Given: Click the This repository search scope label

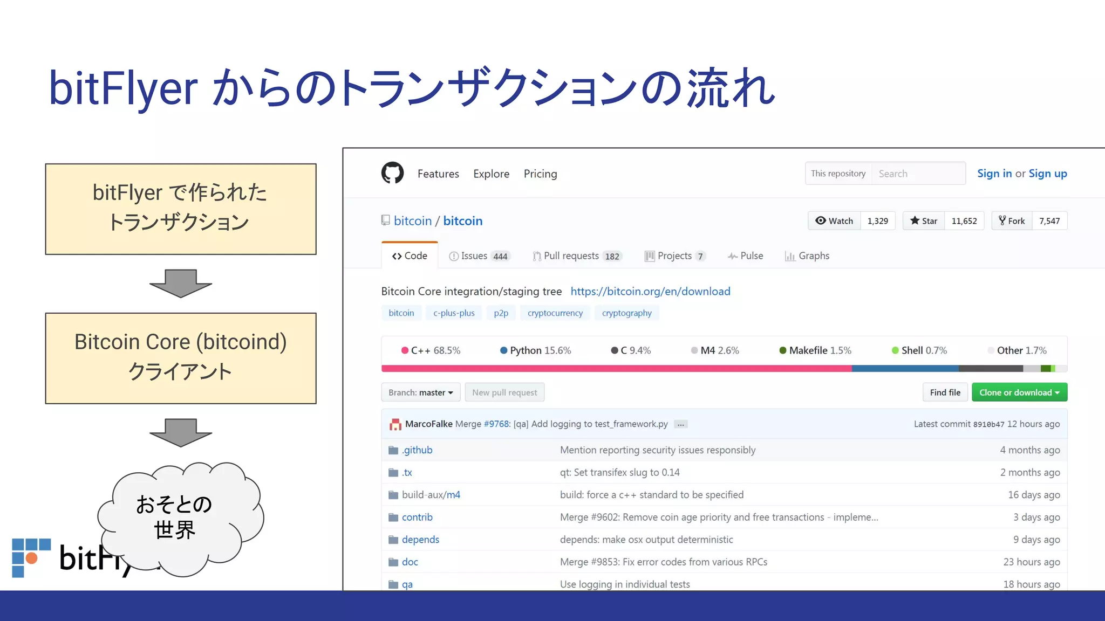Looking at the screenshot, I should (838, 174).
